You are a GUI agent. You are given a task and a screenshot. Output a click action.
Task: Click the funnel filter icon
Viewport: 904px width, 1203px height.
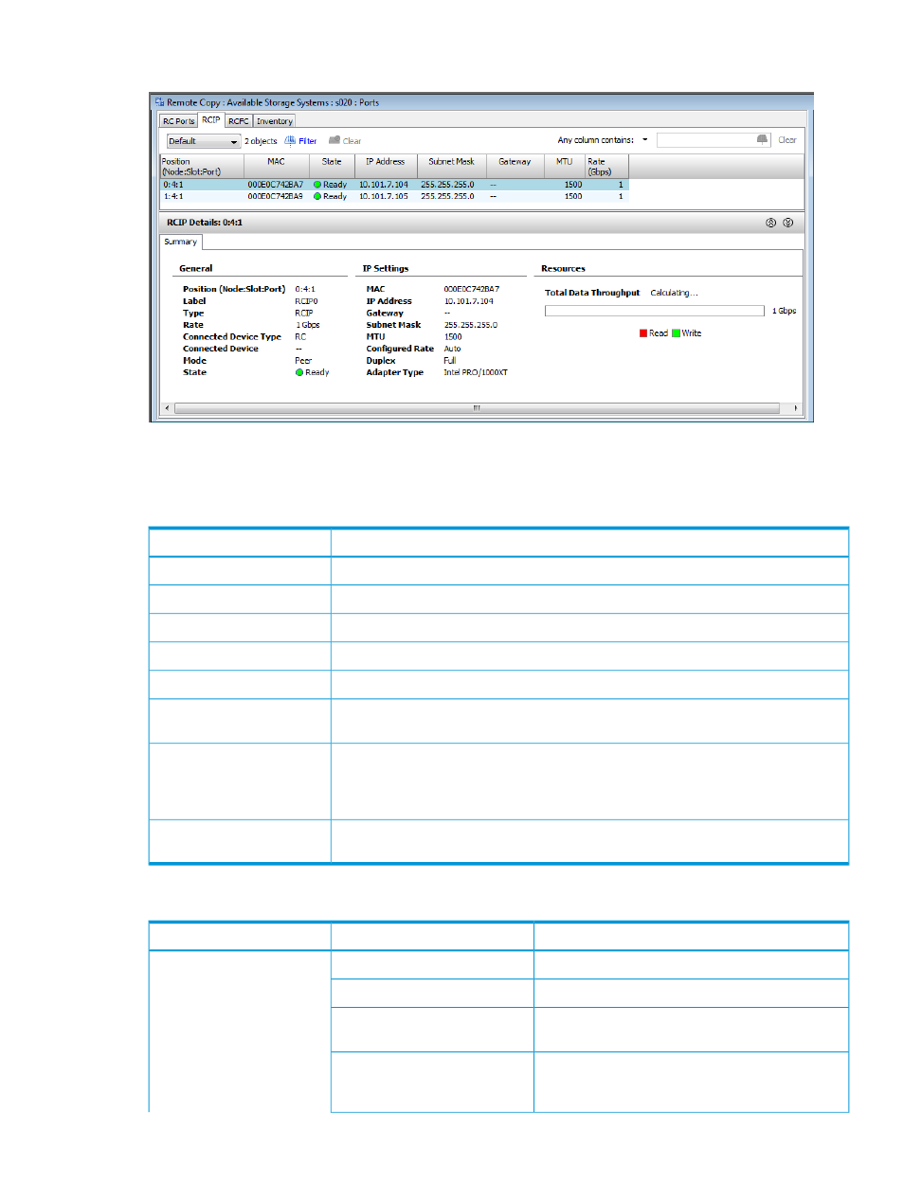(290, 140)
